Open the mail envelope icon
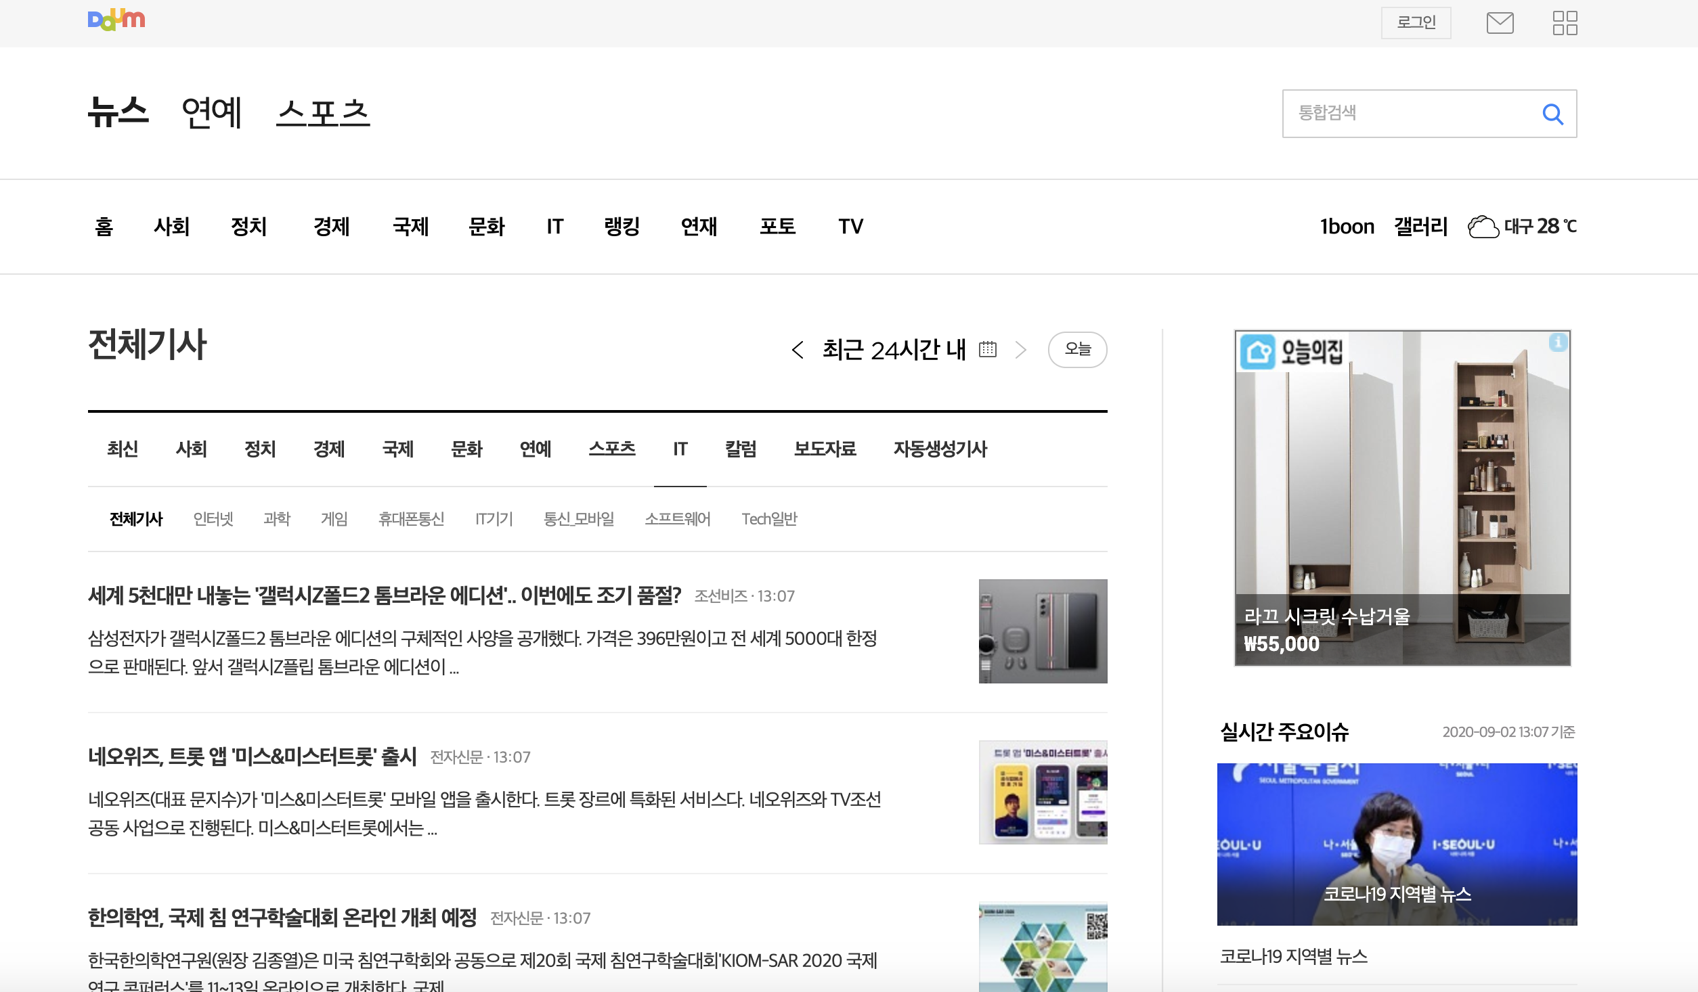This screenshot has height=992, width=1698. coord(1500,23)
